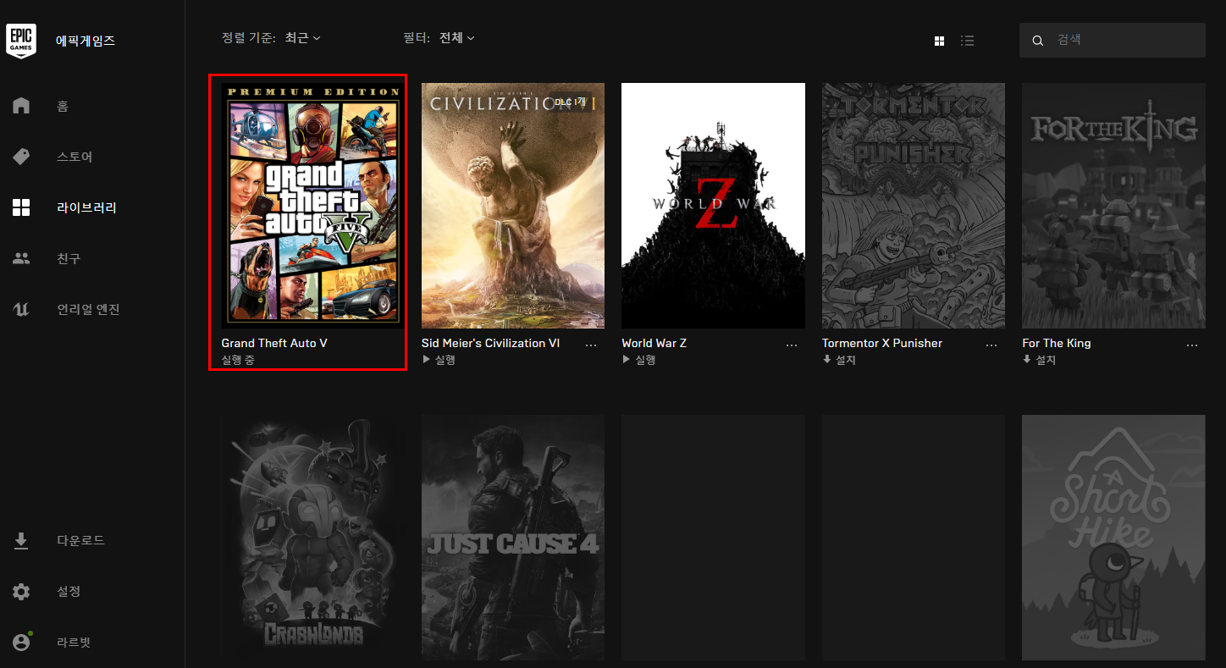Click 실행 중 status under GTA V
The width and height of the screenshot is (1226, 668).
pyautogui.click(x=238, y=360)
